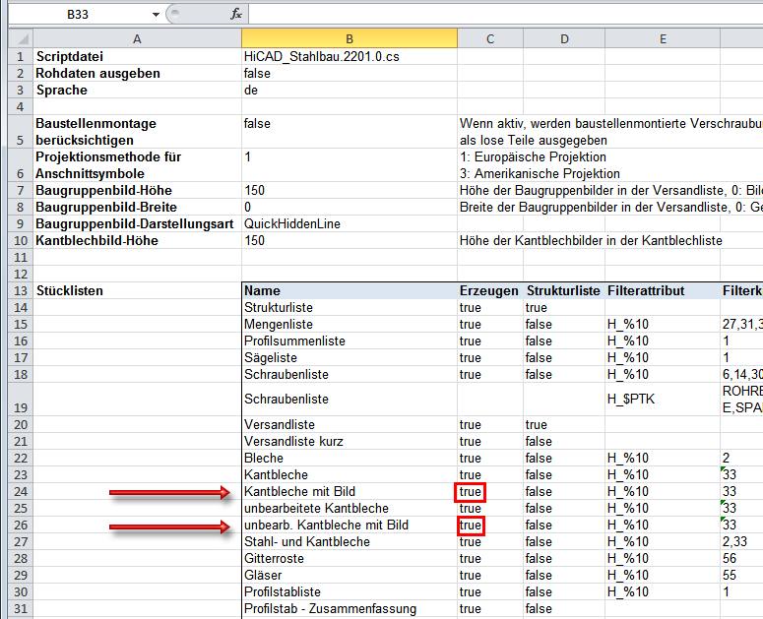Select the H_$PTK filter attribute cell
The width and height of the screenshot is (763, 619).
pyautogui.click(x=629, y=400)
